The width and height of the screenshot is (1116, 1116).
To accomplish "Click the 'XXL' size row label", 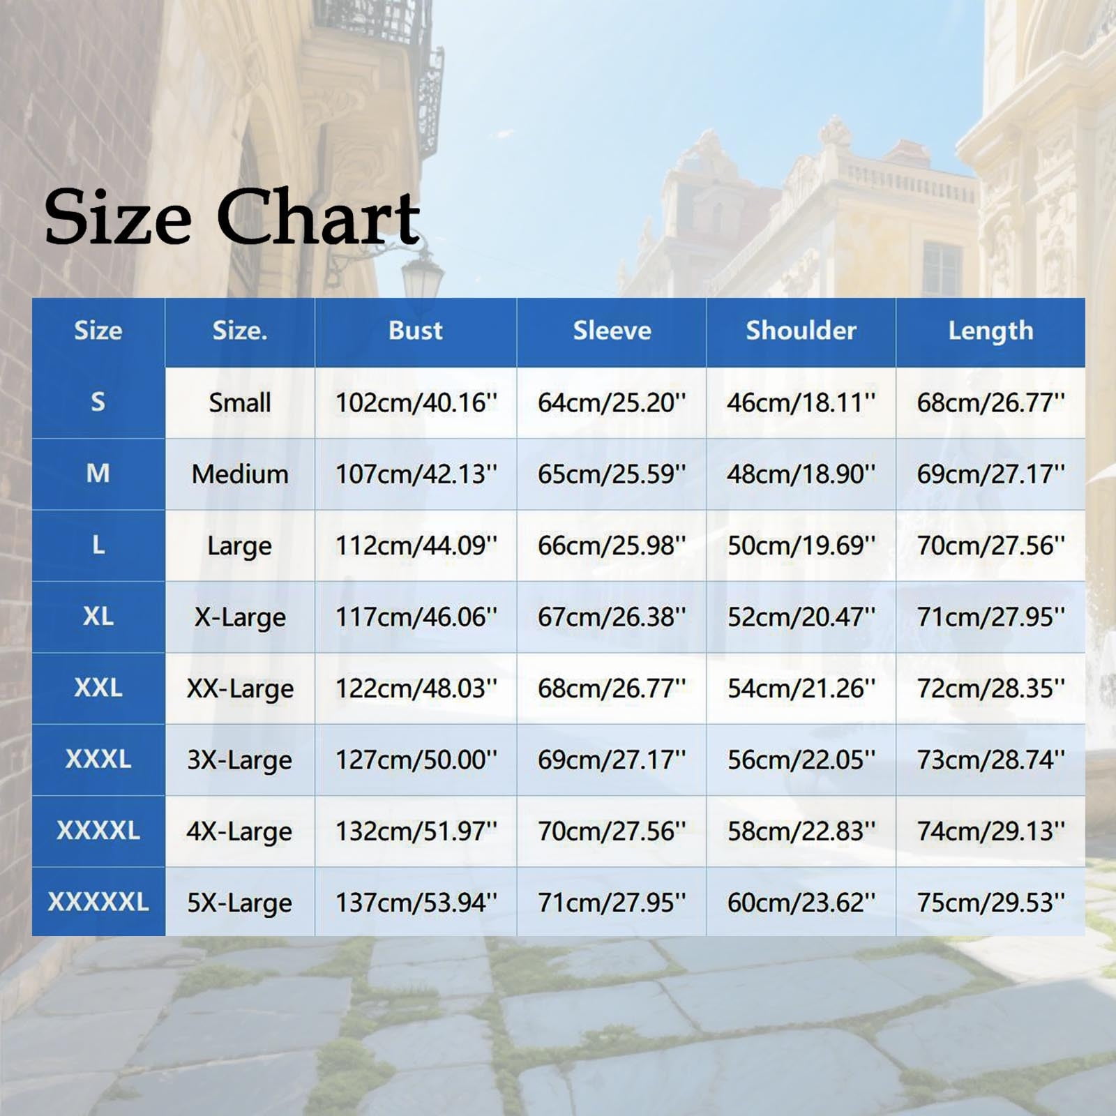I will (x=98, y=688).
